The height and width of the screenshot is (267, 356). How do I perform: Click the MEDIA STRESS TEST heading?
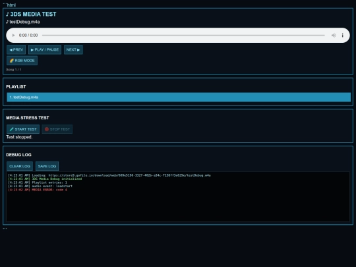(x=28, y=118)
